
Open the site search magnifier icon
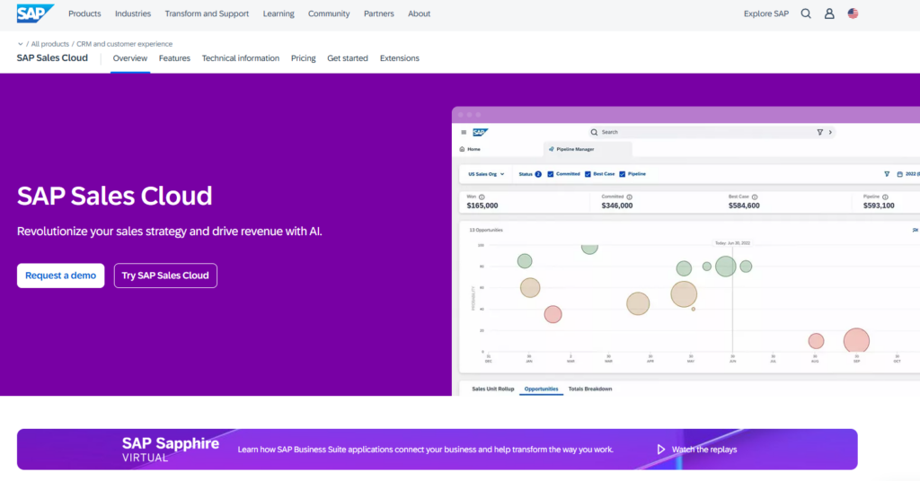806,13
